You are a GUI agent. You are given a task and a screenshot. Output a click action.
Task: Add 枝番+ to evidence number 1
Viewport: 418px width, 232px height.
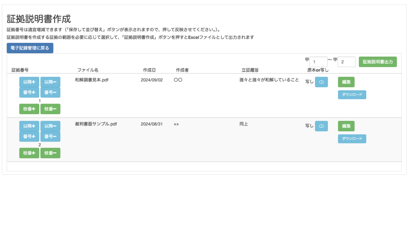coord(29,109)
